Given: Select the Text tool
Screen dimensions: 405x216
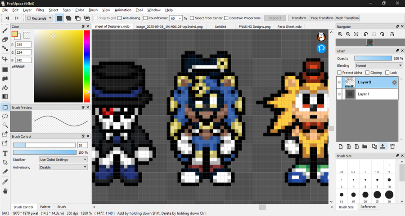Looking at the screenshot, I should [x=5, y=154].
